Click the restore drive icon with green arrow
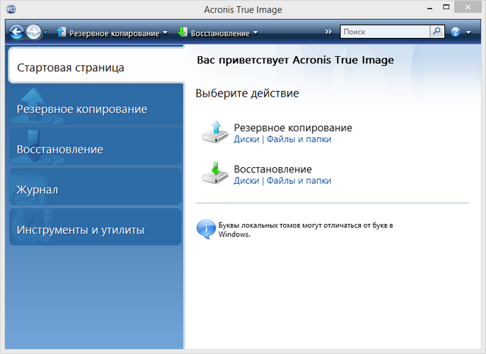The image size is (486, 354). [x=215, y=174]
